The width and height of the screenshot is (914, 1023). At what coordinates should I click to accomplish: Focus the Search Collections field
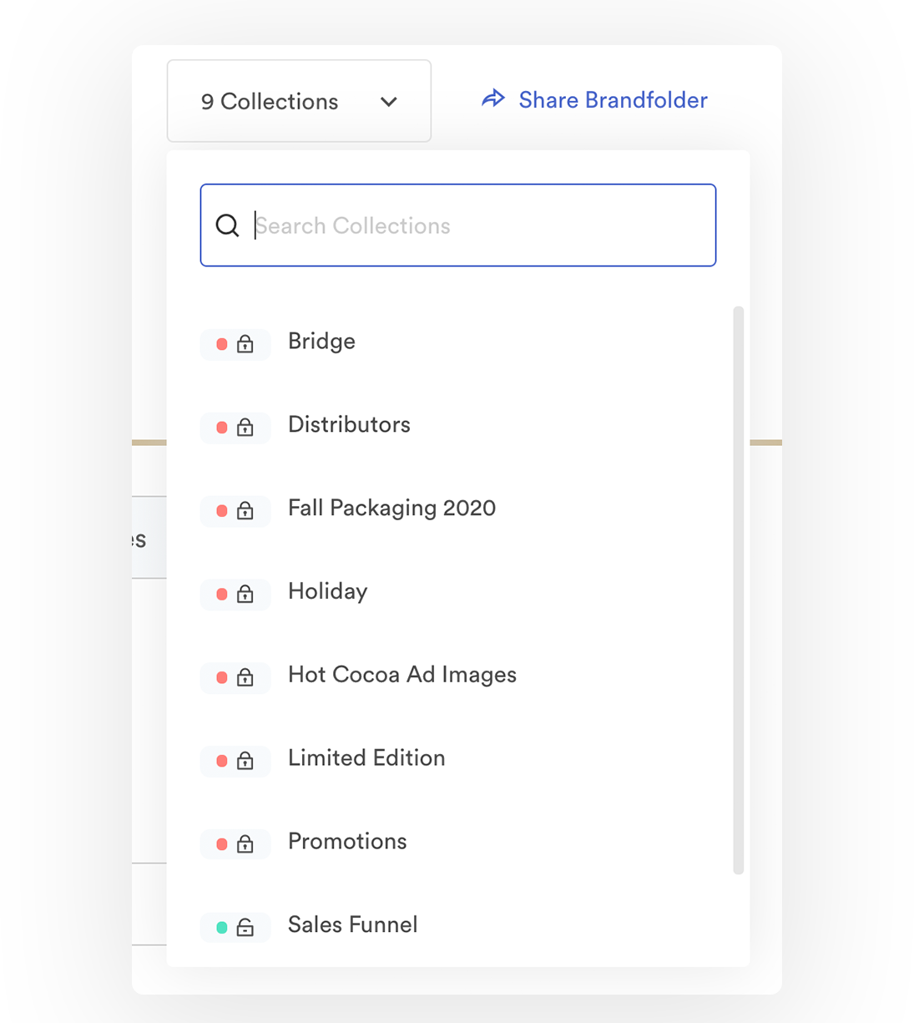tap(458, 225)
